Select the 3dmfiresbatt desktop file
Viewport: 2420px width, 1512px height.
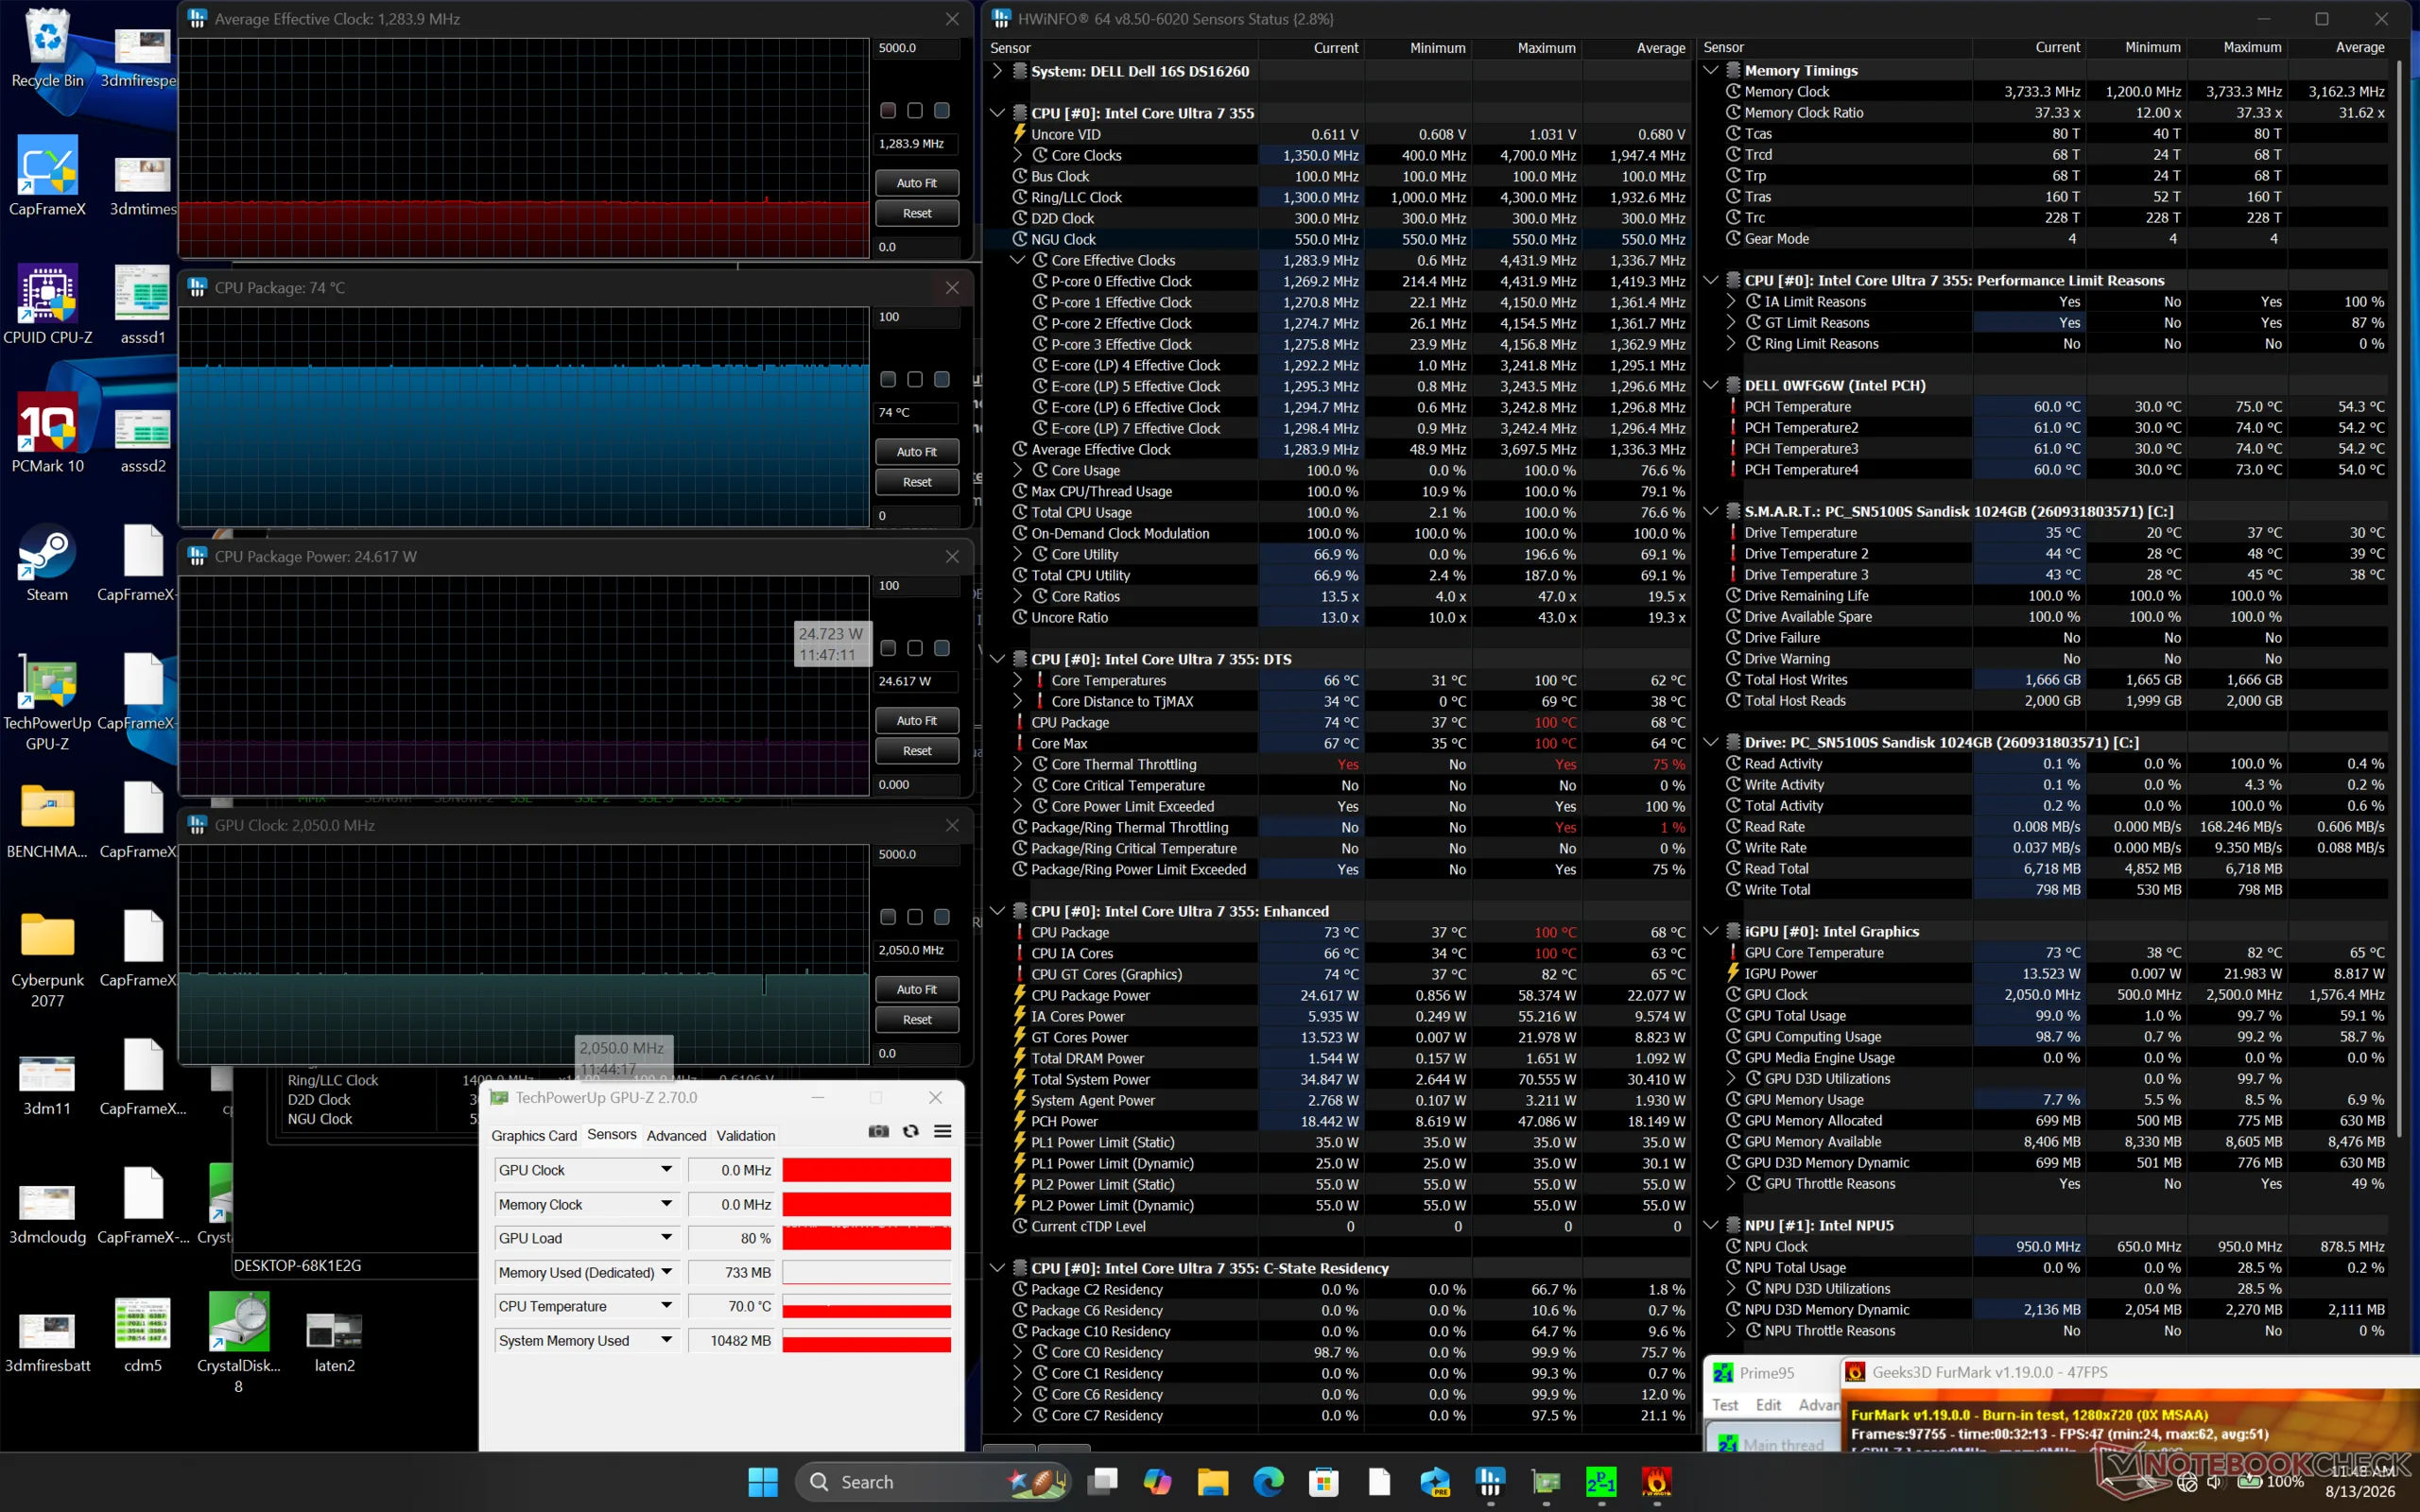click(47, 1342)
